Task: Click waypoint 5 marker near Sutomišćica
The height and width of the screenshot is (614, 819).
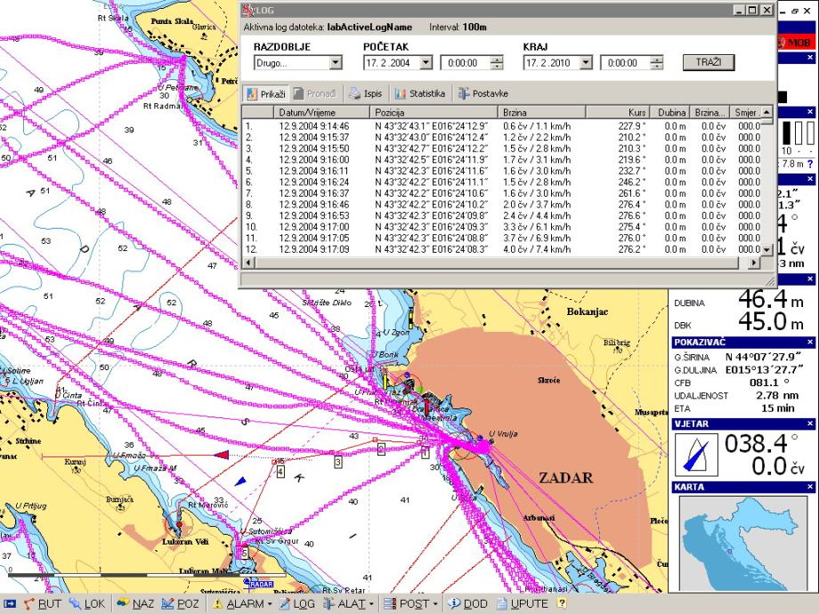Action: tap(244, 553)
